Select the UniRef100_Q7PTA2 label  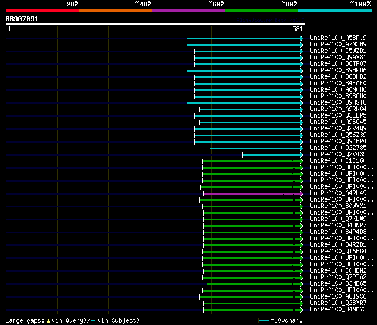(338, 277)
